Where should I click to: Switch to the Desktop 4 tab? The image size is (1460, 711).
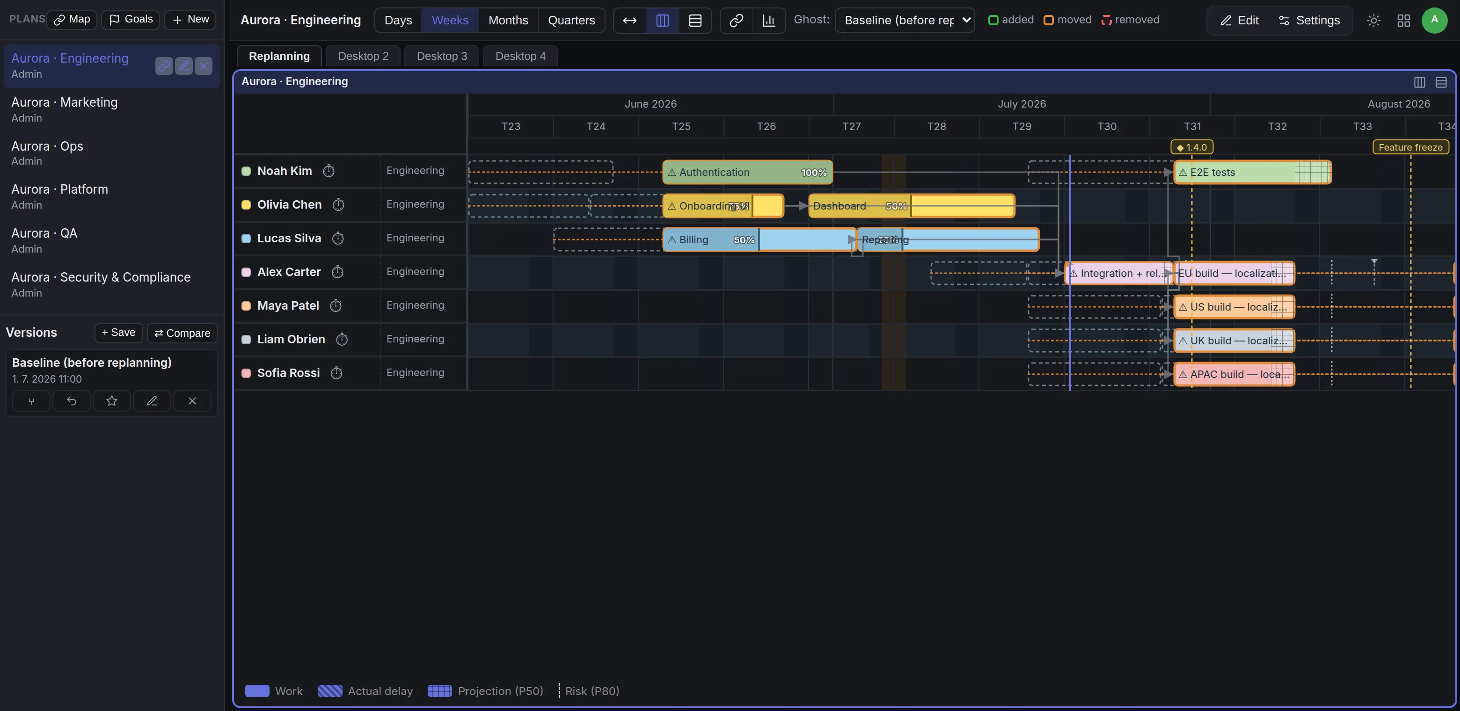[520, 56]
